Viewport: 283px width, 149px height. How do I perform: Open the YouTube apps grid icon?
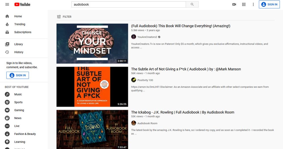click(x=244, y=4)
